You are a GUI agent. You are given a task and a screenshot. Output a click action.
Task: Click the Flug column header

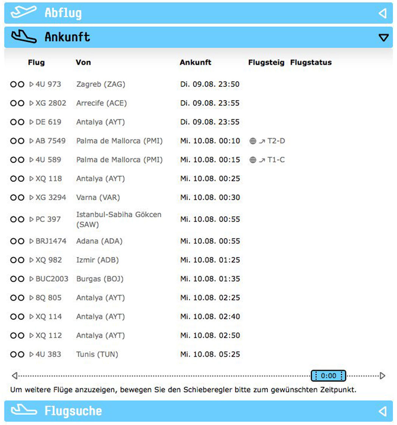coord(36,63)
